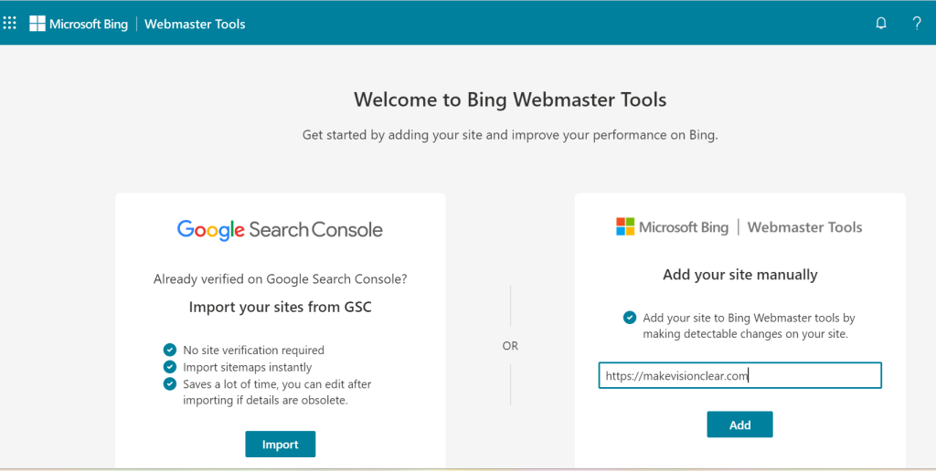This screenshot has height=471, width=936.
Task: Click checkmark beside 'No site verification required'
Action: tap(169, 350)
